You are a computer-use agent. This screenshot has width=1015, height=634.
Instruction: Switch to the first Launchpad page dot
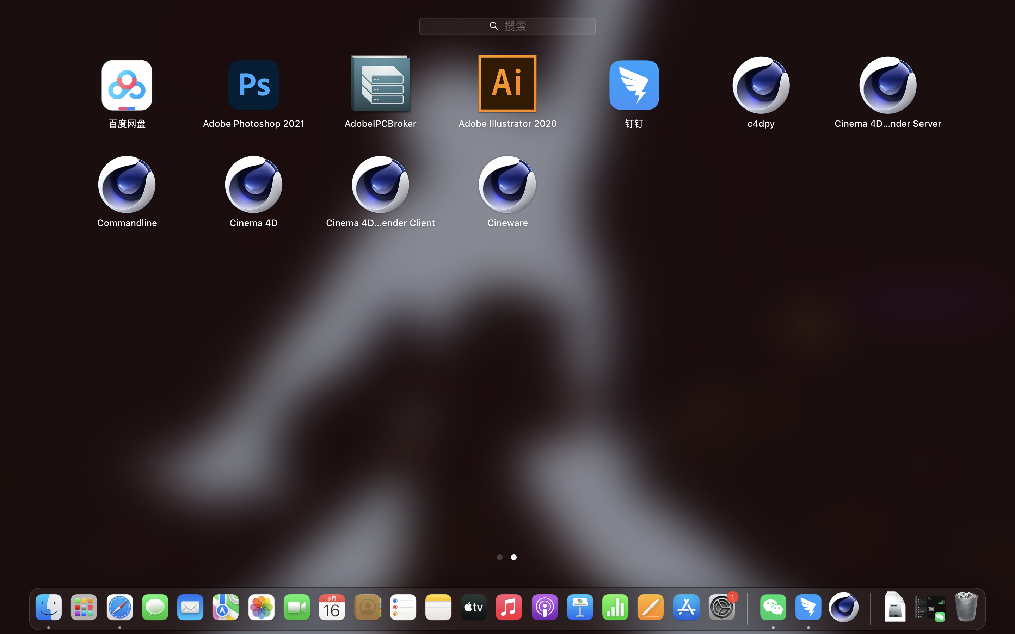click(x=499, y=557)
